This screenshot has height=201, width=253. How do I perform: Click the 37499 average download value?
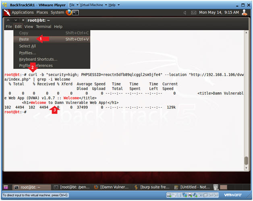82,107
